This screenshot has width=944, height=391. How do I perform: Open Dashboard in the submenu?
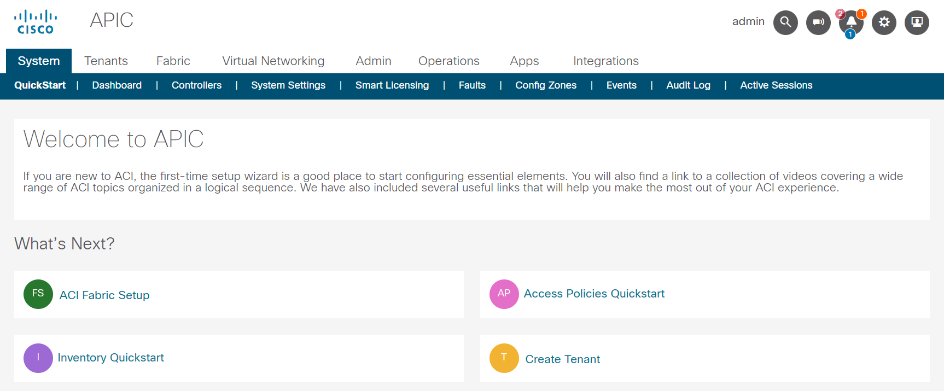click(116, 85)
